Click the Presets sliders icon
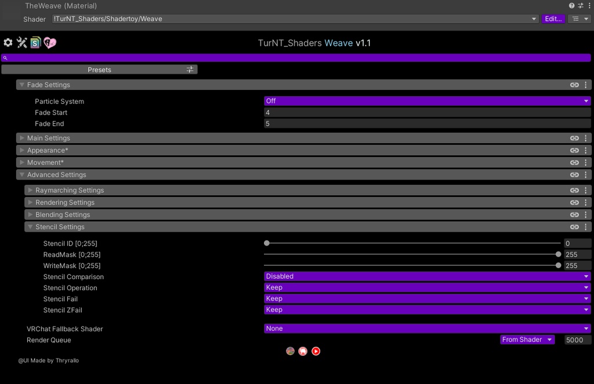 [x=190, y=70]
